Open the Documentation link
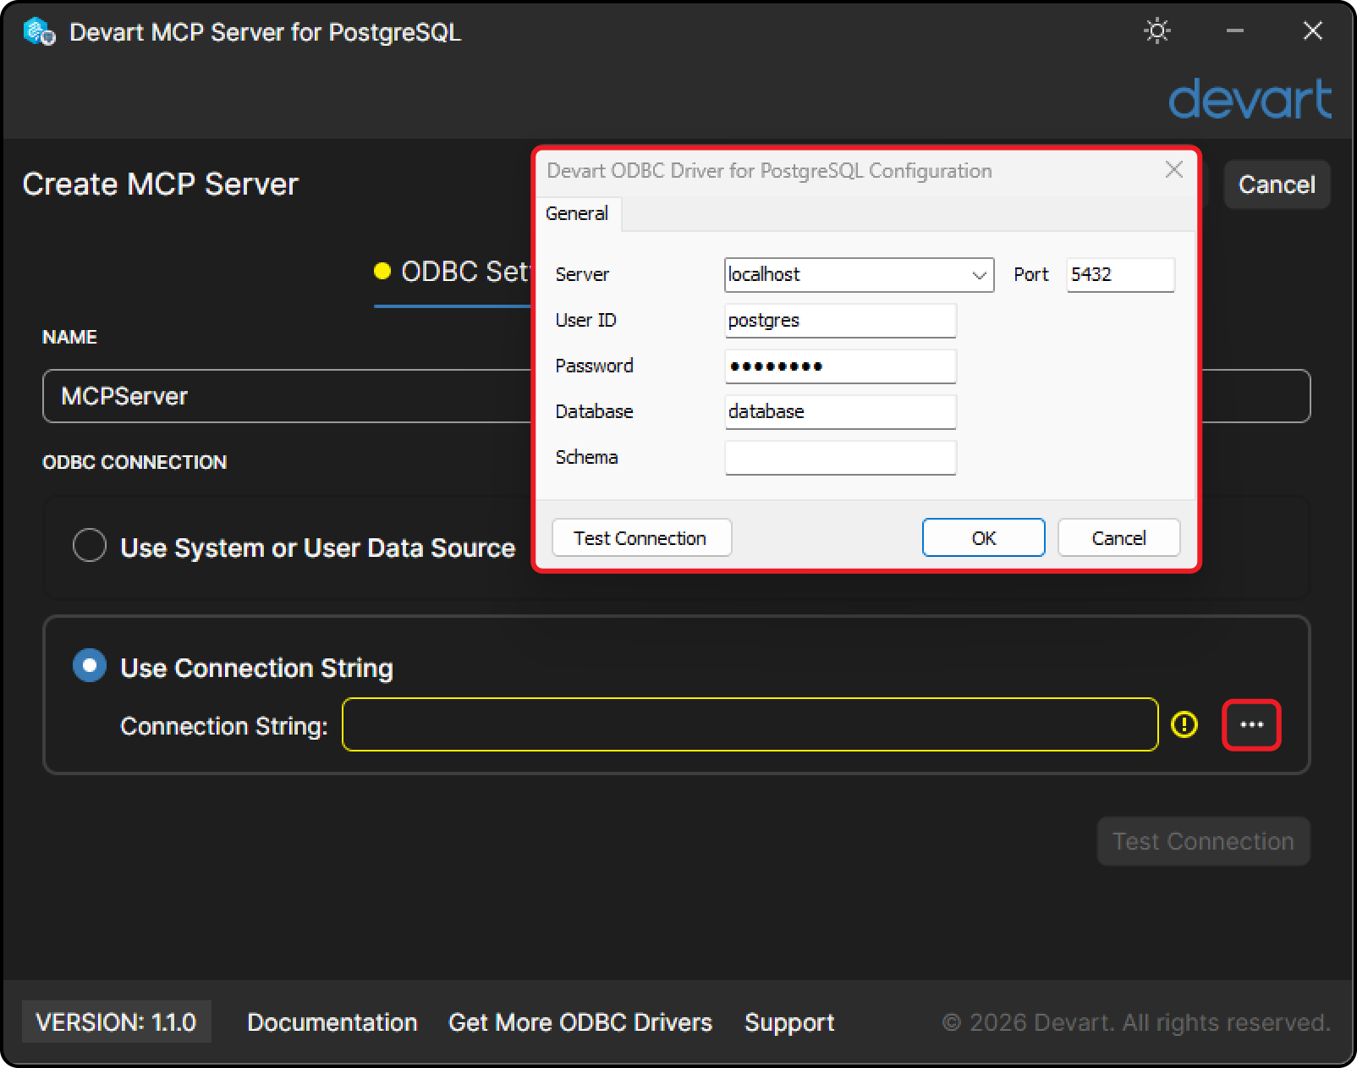1357x1068 pixels. [332, 1022]
